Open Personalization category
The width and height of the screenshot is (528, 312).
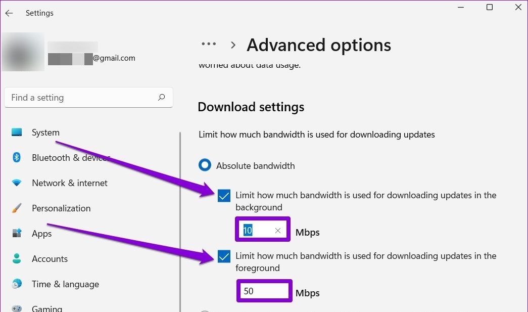point(61,208)
